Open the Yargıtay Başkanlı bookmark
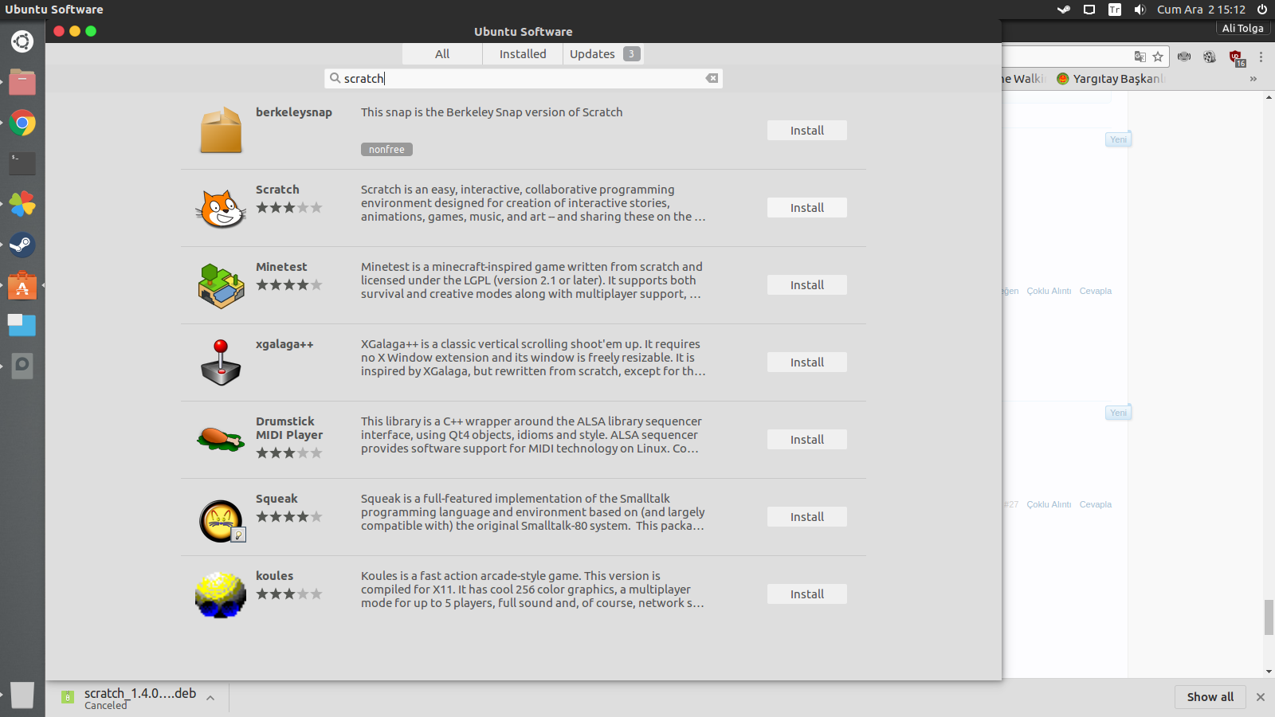The image size is (1275, 717). coord(1111,79)
